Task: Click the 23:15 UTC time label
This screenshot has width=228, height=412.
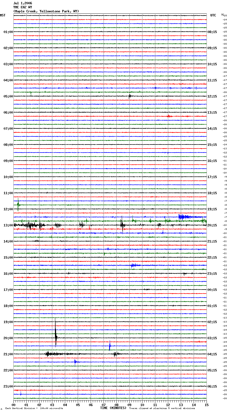Action: tap(212, 274)
